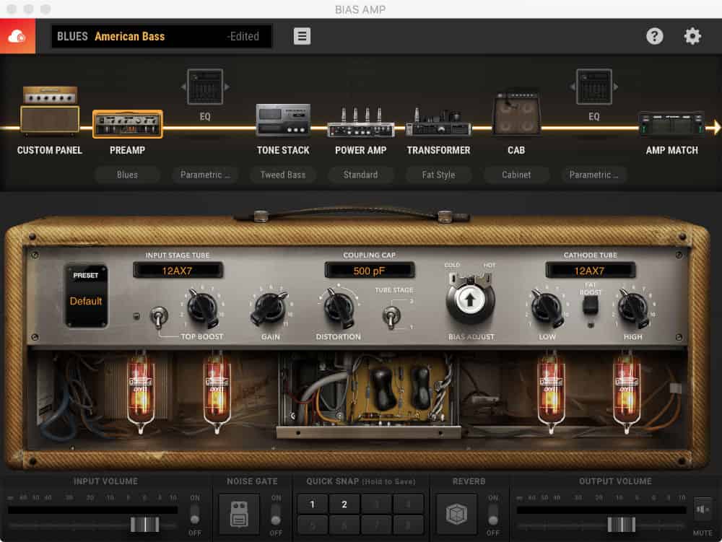The image size is (722, 542).
Task: Open the Blues preamp preset dropdown
Action: (127, 175)
